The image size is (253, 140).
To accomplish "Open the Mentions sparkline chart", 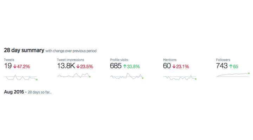I will 179,77.
